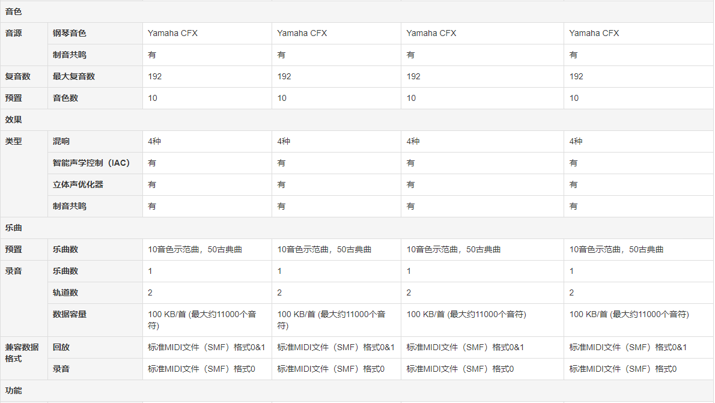715x403 pixels.
Task: Select the 音源 group label
Action: pyautogui.click(x=13, y=33)
